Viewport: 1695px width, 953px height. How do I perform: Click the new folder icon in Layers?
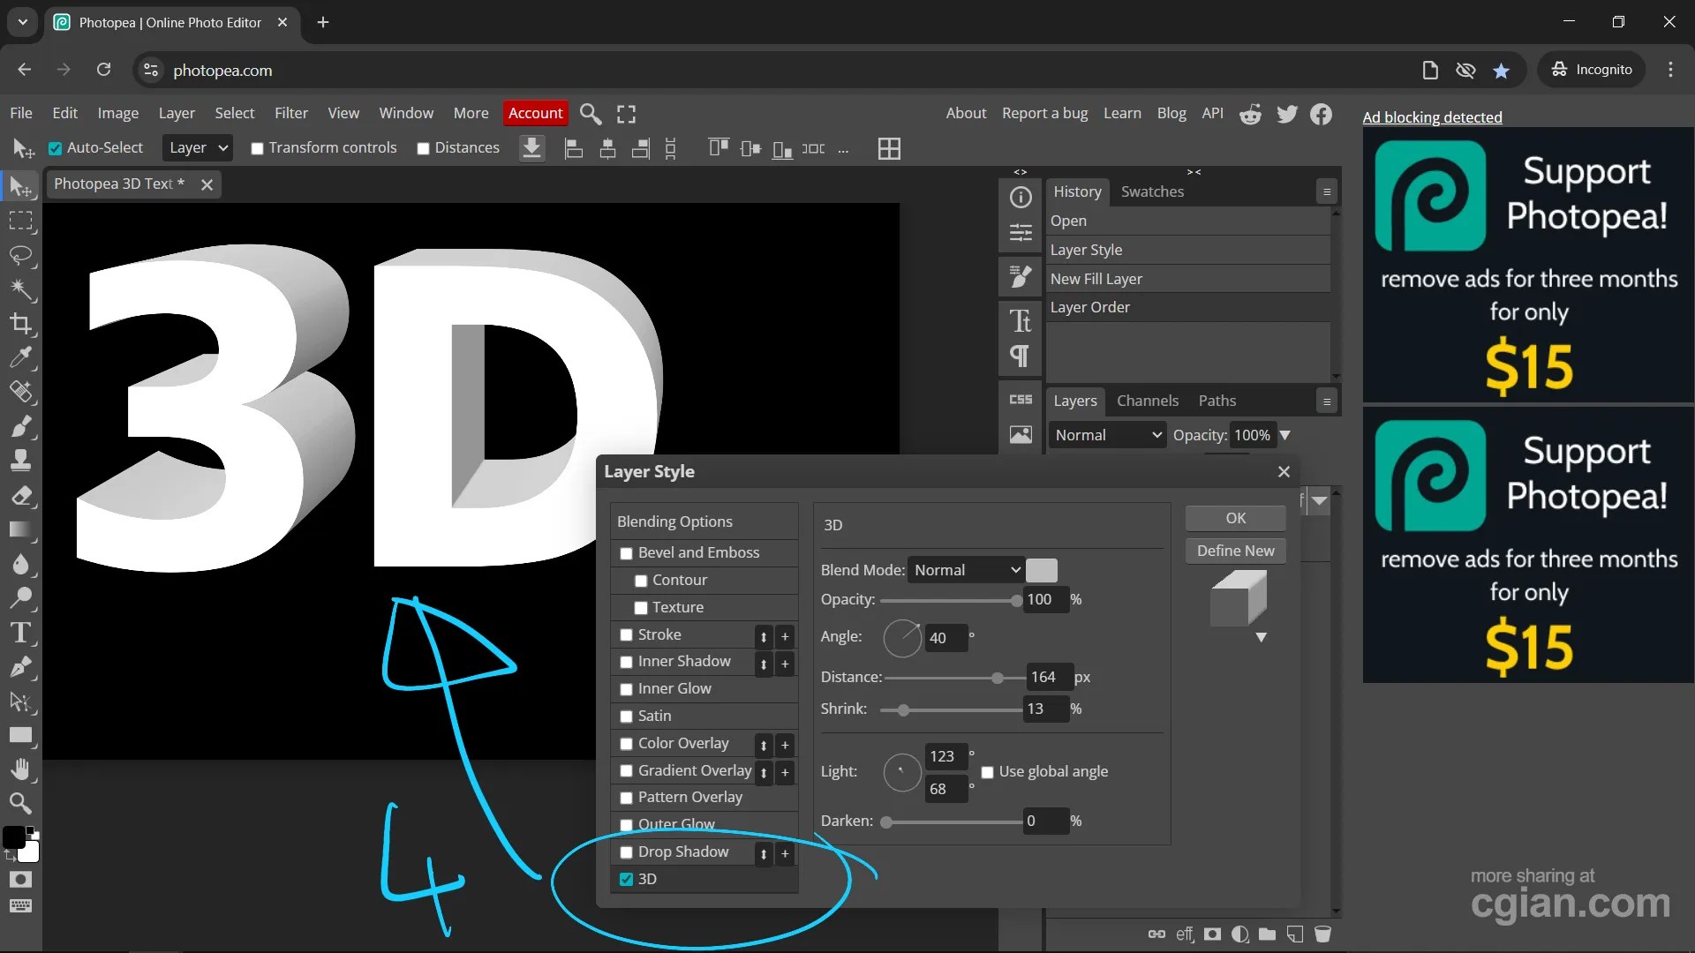click(1267, 934)
